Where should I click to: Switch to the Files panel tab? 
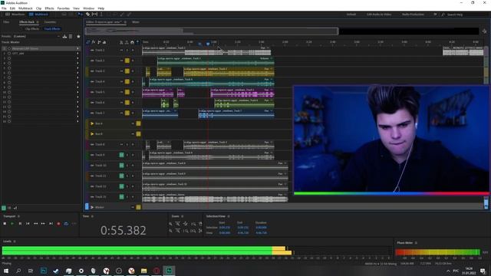coord(6,22)
